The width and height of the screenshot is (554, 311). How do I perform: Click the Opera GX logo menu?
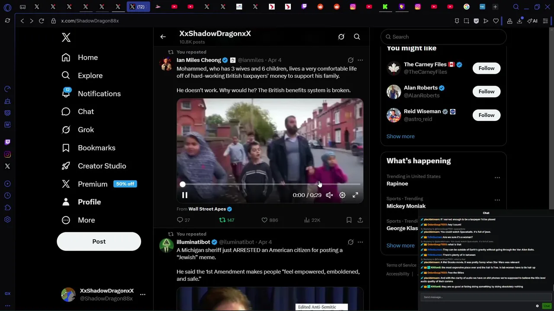[x=7, y=7]
